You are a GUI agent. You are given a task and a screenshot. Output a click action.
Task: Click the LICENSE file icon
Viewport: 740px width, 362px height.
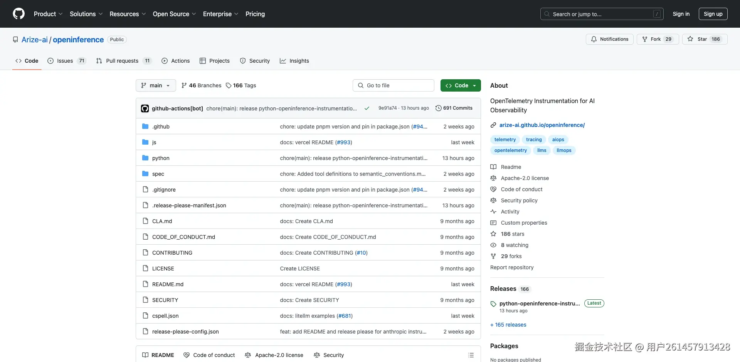tap(145, 269)
